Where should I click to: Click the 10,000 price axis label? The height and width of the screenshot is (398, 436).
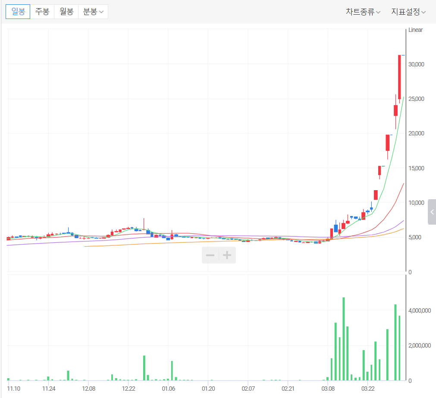(x=416, y=203)
